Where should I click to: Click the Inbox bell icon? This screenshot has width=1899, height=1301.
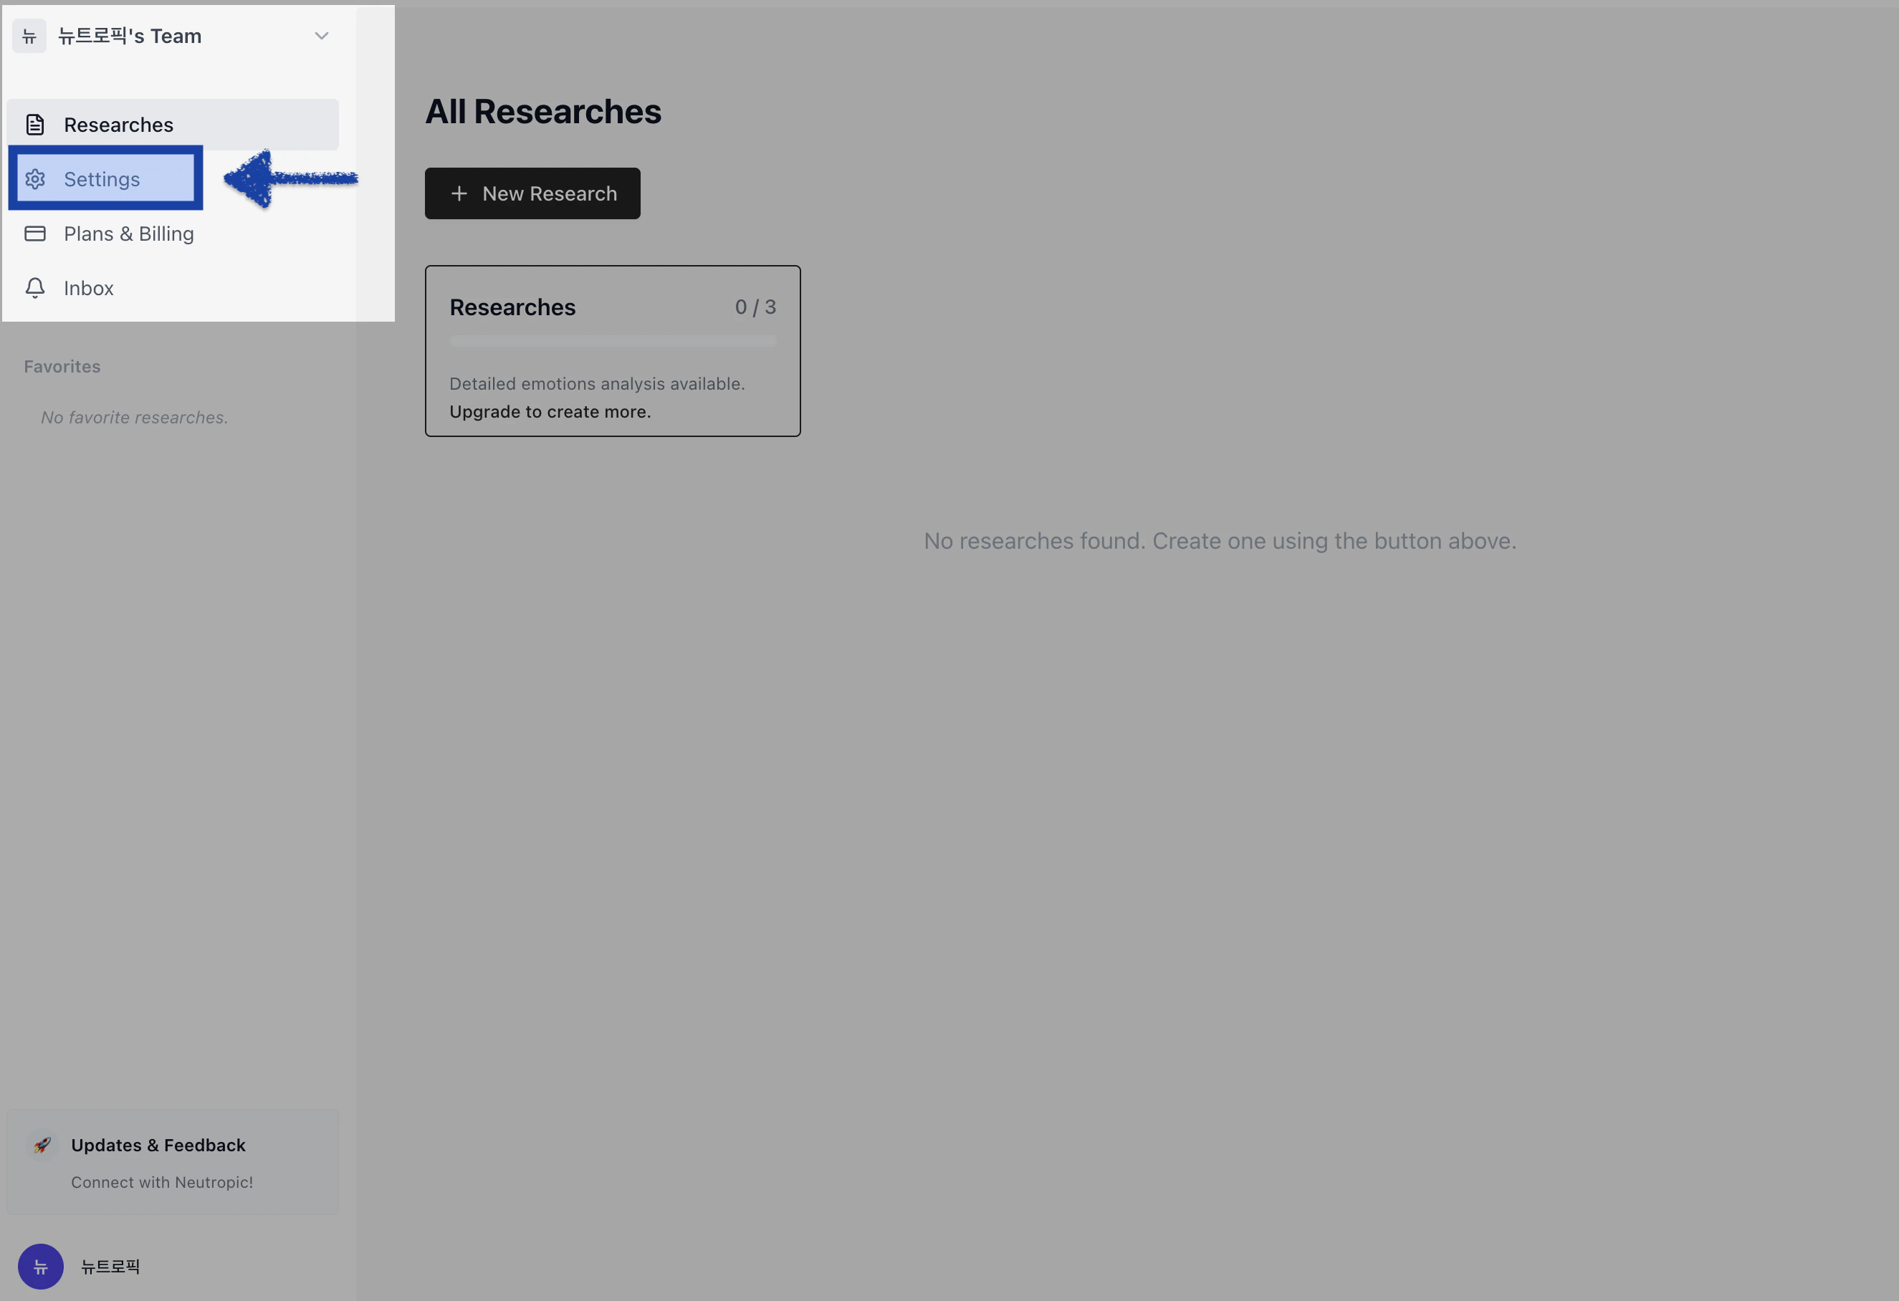[x=35, y=288]
